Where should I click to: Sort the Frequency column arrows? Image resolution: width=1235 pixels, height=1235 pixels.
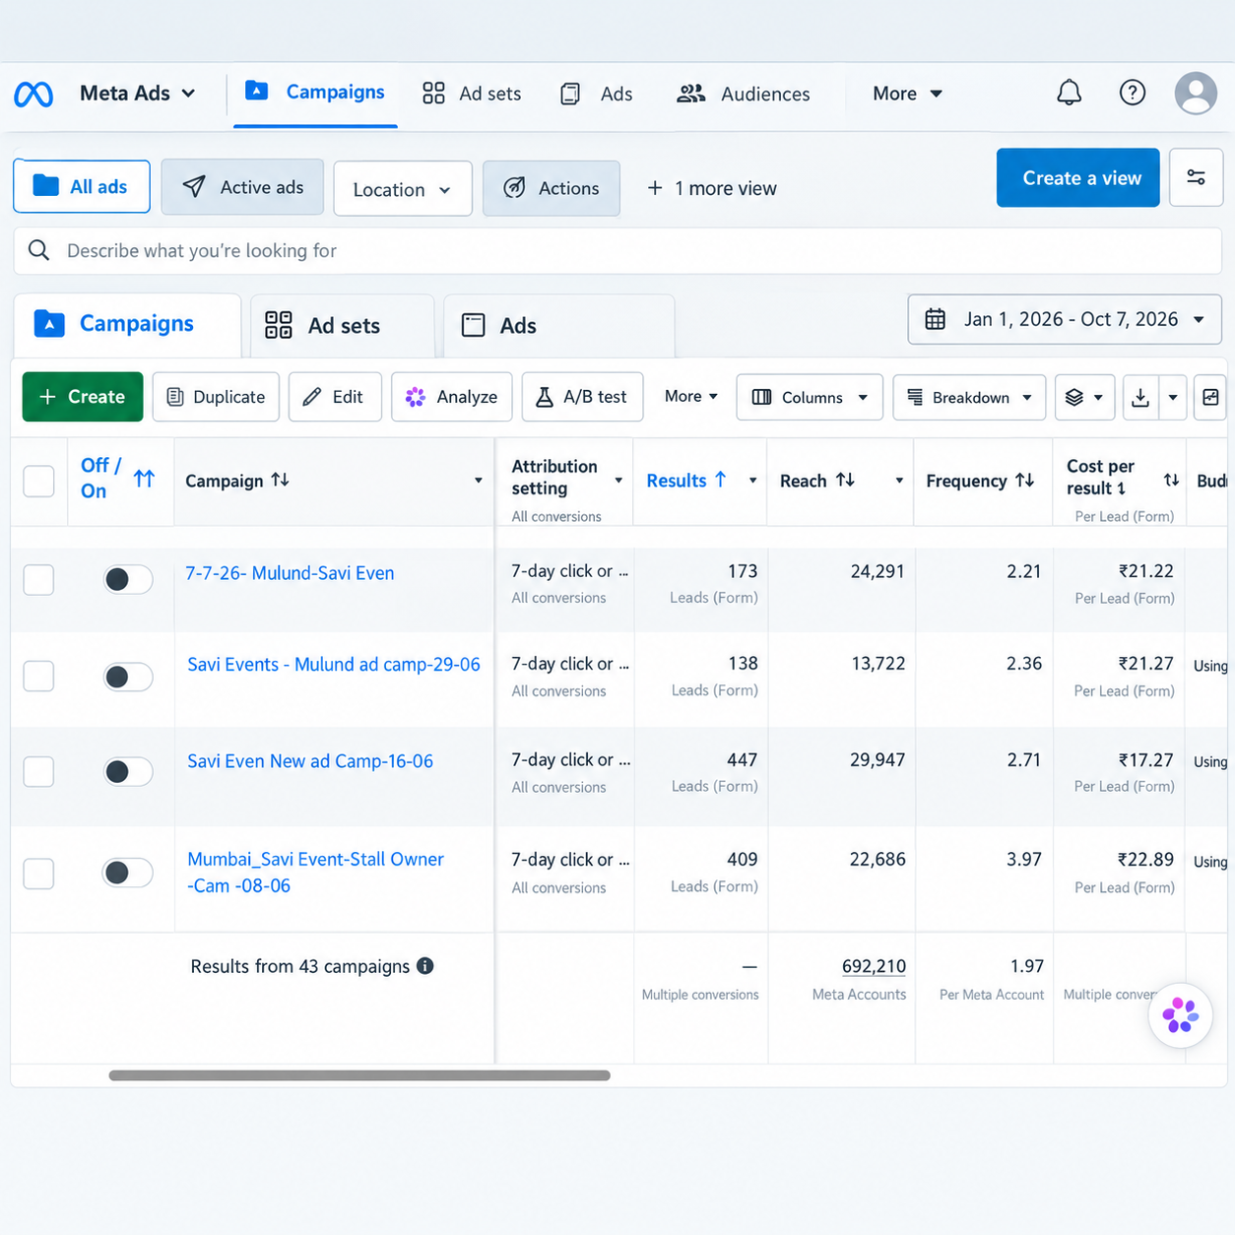(x=1025, y=480)
